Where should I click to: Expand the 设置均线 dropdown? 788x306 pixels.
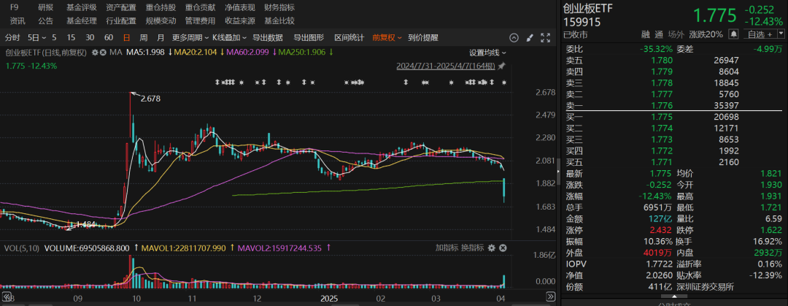(487, 52)
